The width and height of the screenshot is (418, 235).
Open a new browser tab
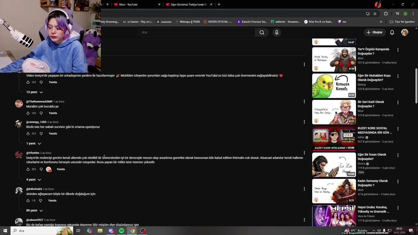tap(219, 4)
